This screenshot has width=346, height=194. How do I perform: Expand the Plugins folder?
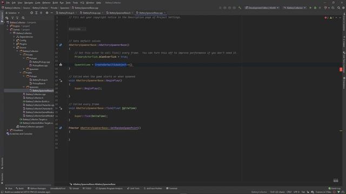coord(15,44)
